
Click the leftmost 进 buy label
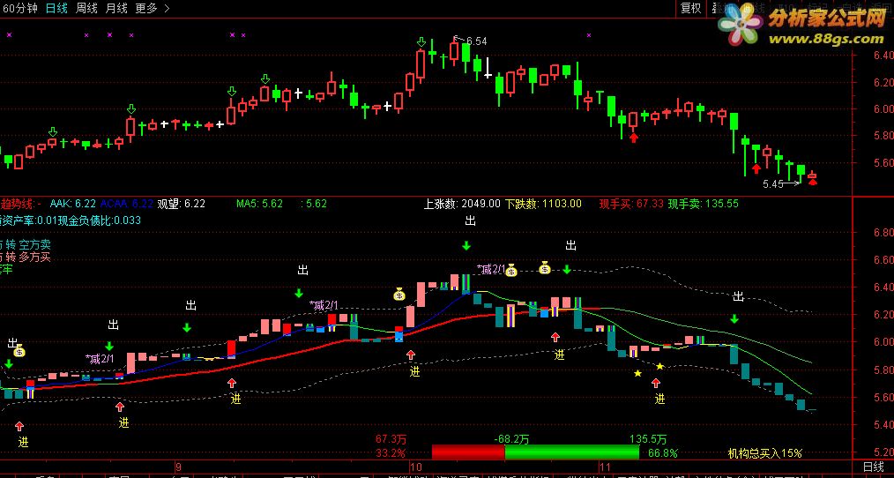tap(23, 442)
